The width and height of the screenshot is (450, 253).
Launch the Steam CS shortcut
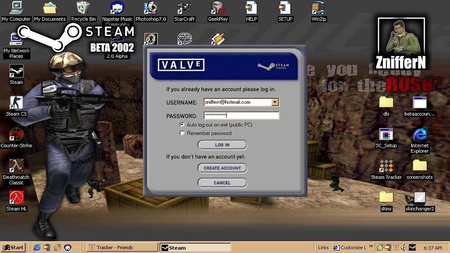click(x=16, y=103)
